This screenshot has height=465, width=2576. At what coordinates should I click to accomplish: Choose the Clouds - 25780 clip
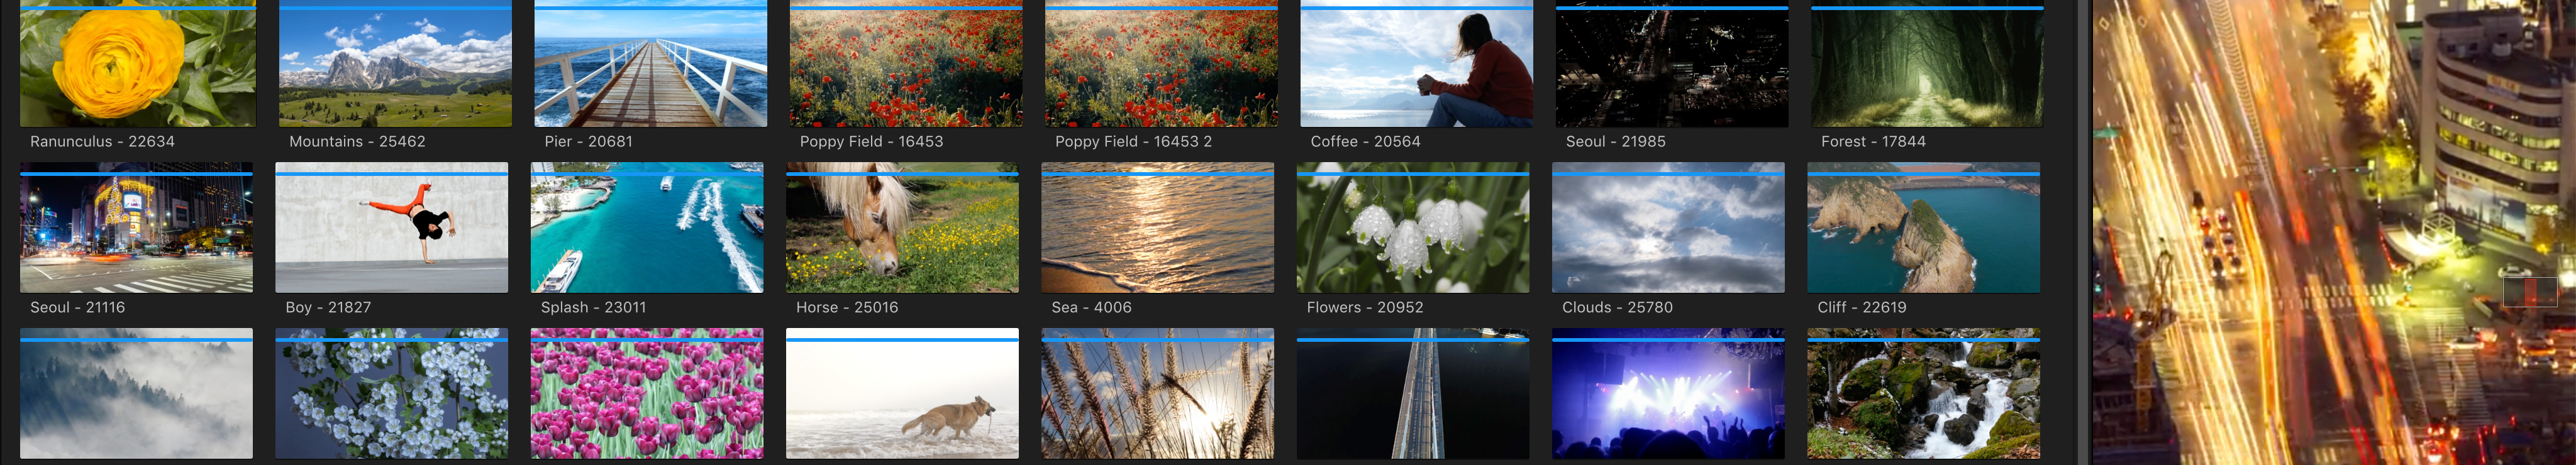1667,228
